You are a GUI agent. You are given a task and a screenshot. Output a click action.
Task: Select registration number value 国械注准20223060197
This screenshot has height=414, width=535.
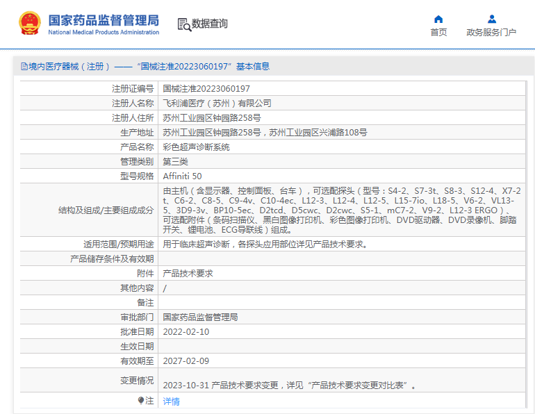click(206, 89)
